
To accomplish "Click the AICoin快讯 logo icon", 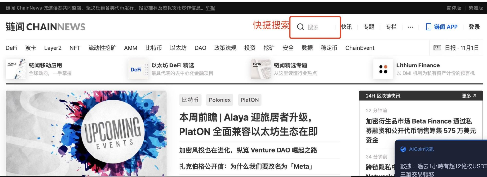I will pos(403,149).
